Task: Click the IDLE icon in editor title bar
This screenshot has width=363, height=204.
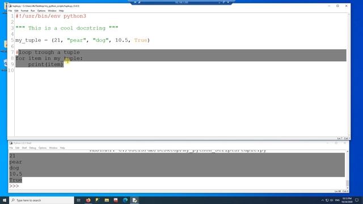Action: tap(10, 6)
